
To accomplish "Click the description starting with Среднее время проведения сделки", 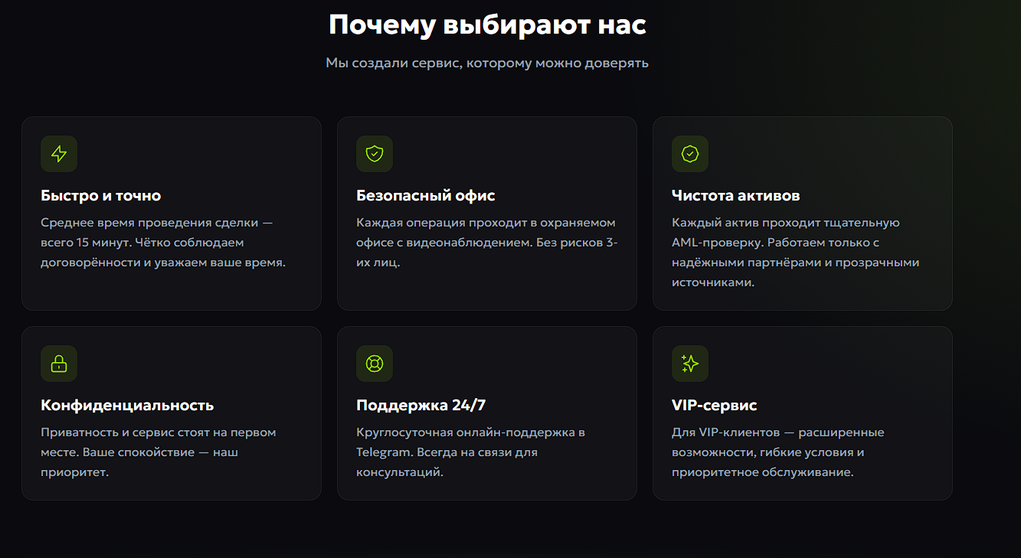I will pyautogui.click(x=163, y=242).
